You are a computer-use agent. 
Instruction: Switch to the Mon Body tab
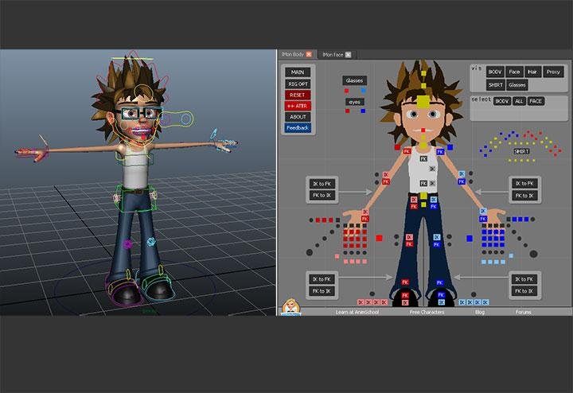293,54
